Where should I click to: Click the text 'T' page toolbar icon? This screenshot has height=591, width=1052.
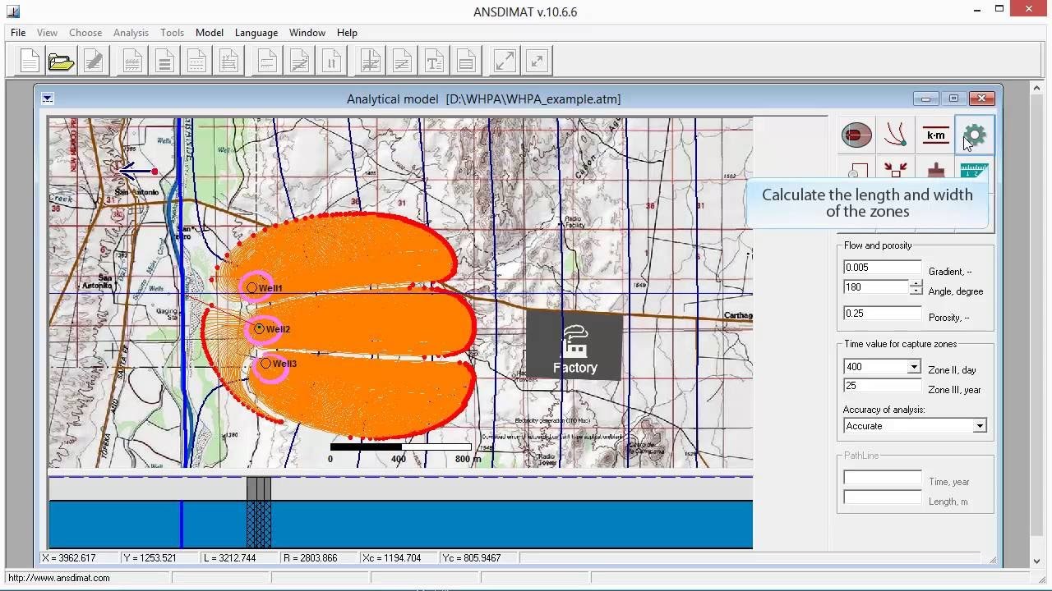(x=435, y=61)
